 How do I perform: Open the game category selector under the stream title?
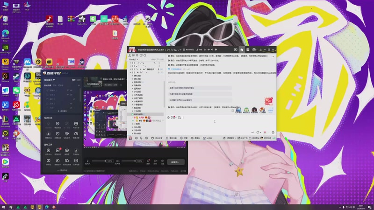coord(111,85)
